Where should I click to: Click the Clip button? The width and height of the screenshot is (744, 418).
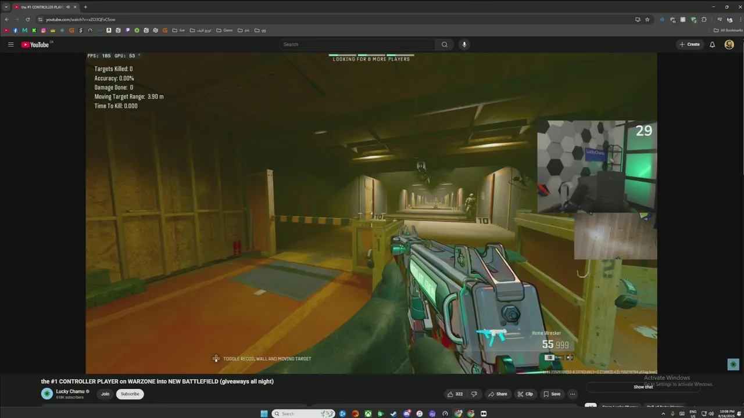tap(525, 394)
